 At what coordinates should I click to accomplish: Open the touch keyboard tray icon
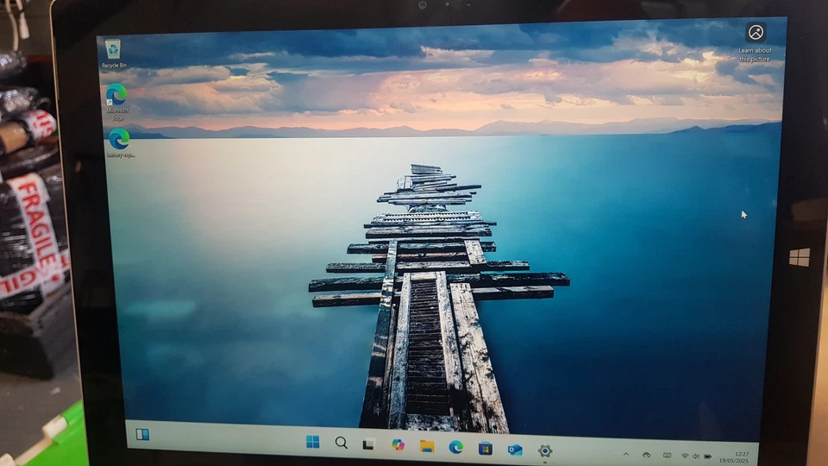pos(667,456)
